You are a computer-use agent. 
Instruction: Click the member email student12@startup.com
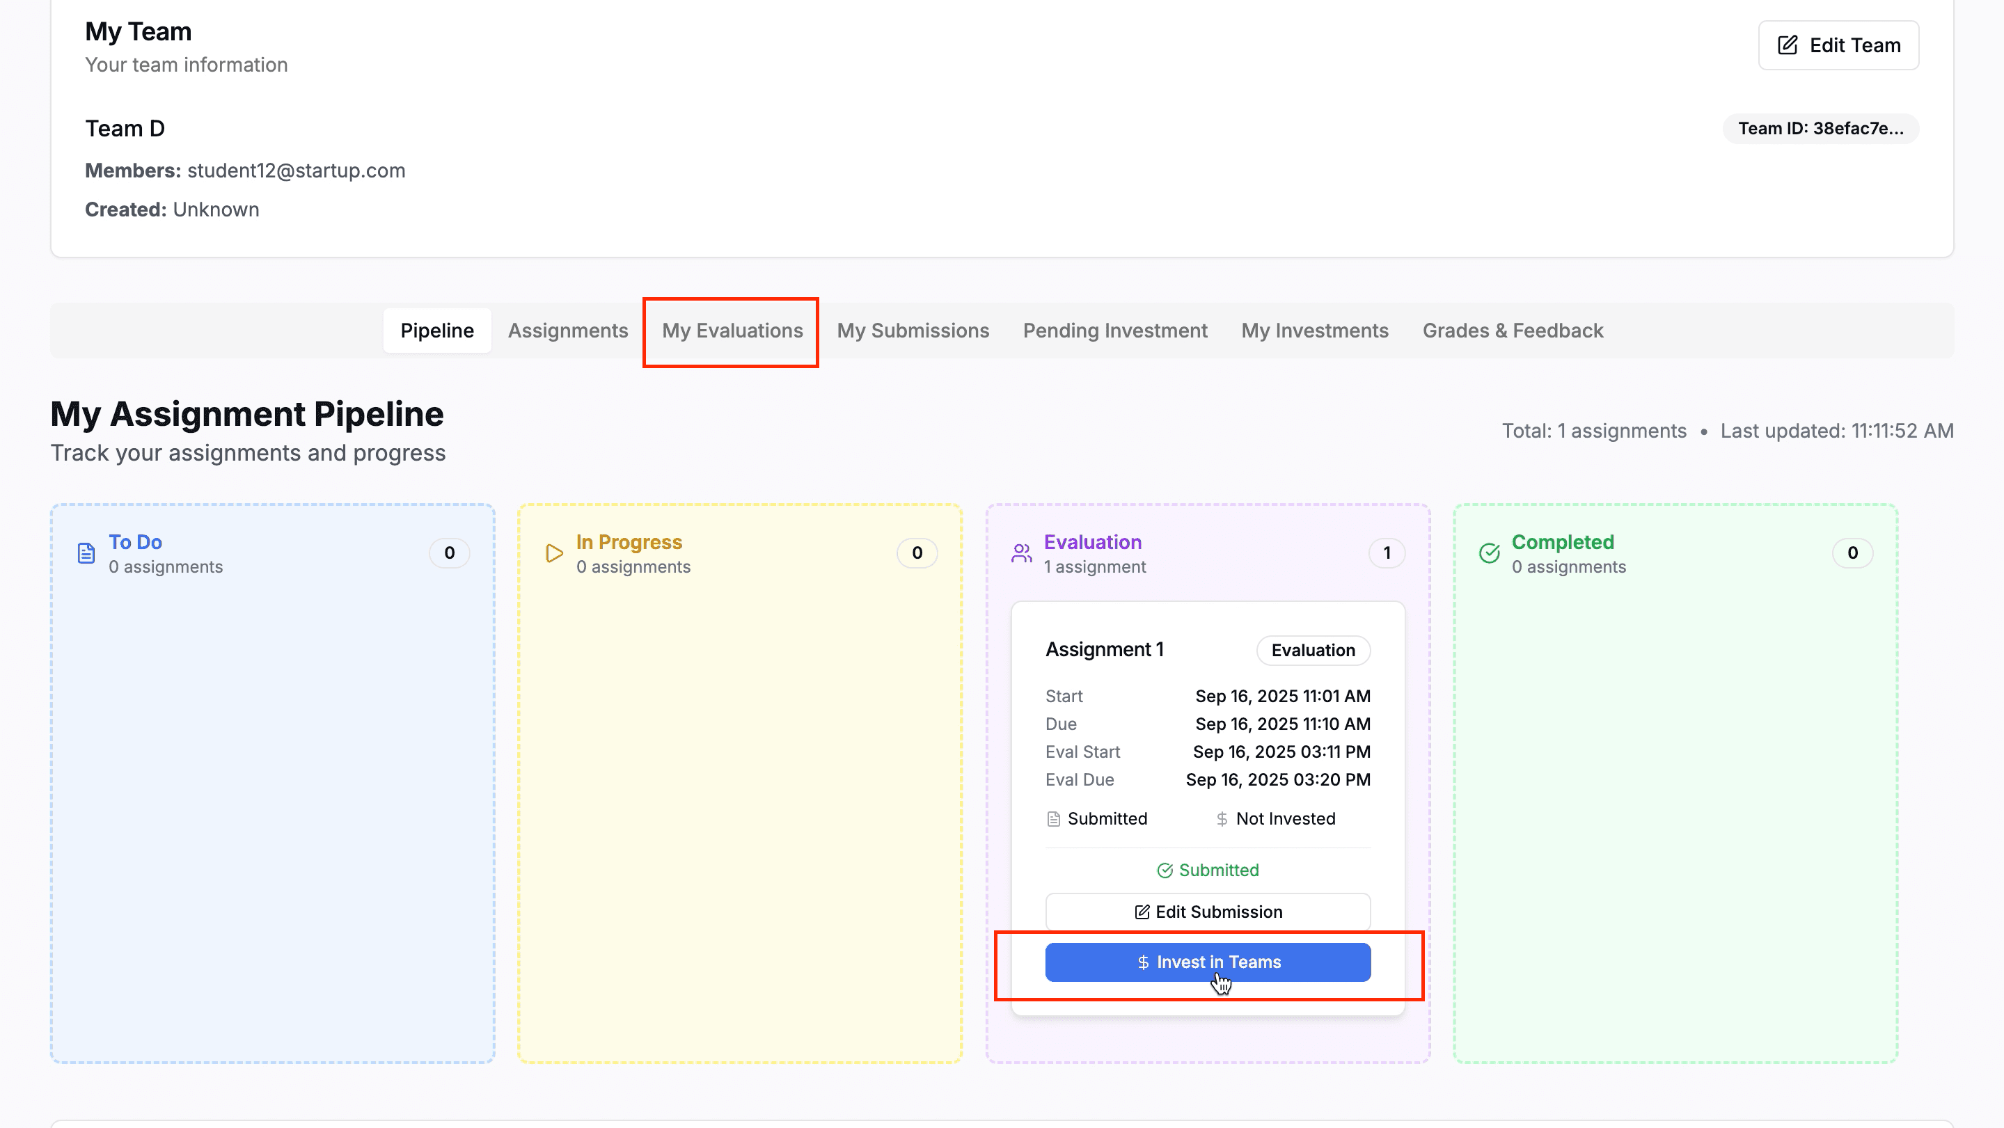point(297,170)
